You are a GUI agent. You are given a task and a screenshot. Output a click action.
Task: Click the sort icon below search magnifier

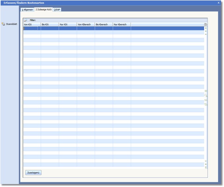[x=206, y=100]
